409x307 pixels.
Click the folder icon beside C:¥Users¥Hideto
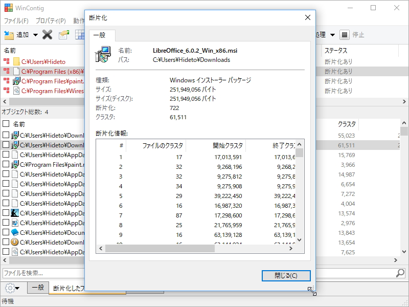[16, 61]
